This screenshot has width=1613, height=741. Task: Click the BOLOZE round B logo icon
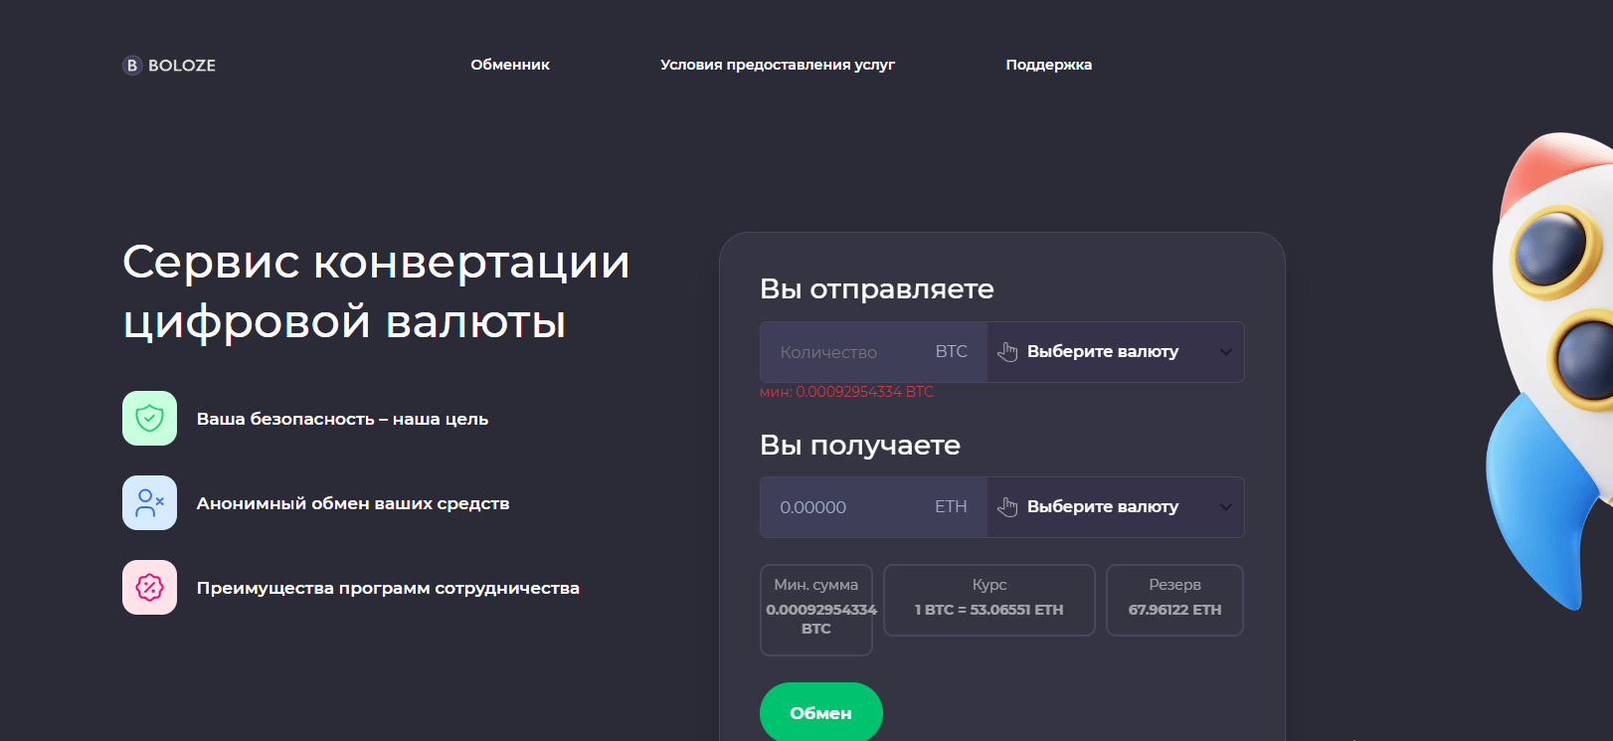(x=132, y=66)
